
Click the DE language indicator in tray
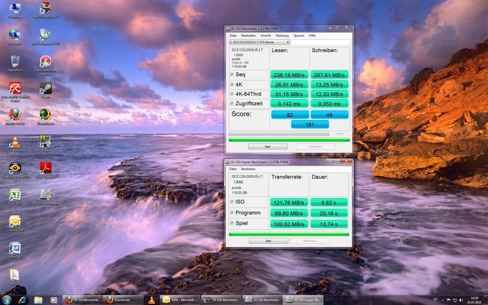(x=435, y=299)
